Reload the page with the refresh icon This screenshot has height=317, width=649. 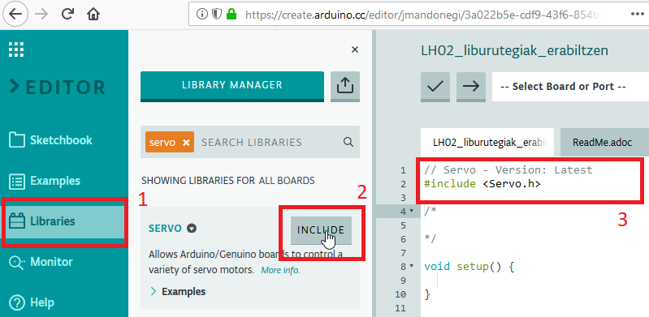tap(67, 14)
